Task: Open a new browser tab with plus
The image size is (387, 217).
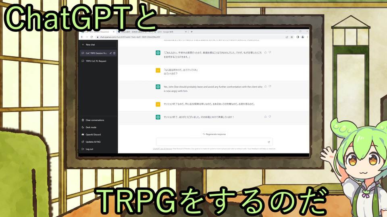Action: tap(191, 32)
